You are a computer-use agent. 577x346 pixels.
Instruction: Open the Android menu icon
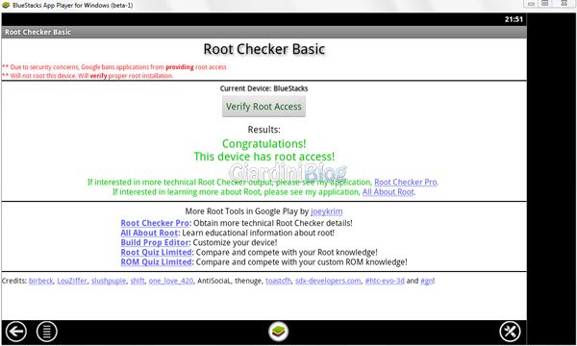47,332
